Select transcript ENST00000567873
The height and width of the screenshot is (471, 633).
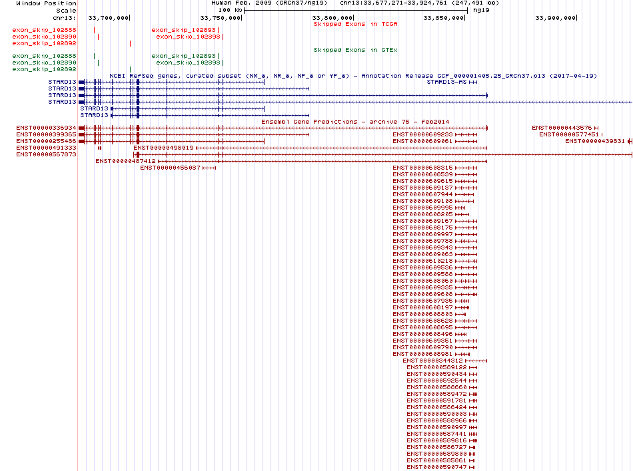46,154
